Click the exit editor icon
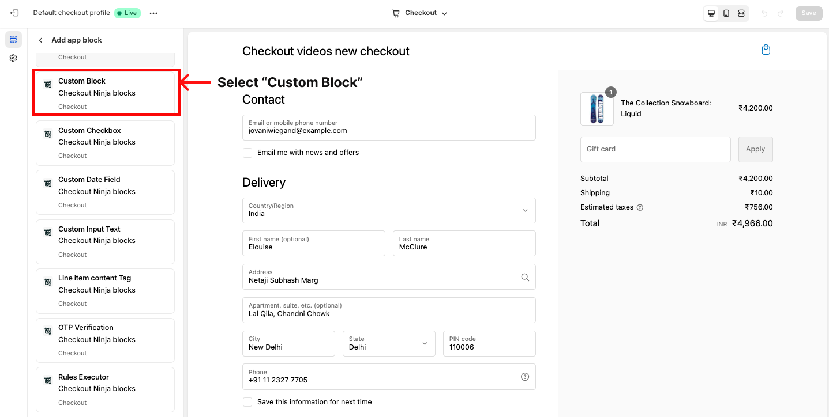This screenshot has width=829, height=417. [x=14, y=13]
